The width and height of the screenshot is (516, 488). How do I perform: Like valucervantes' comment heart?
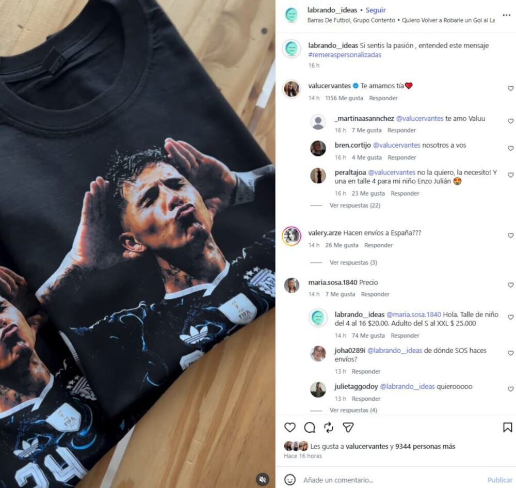point(510,88)
